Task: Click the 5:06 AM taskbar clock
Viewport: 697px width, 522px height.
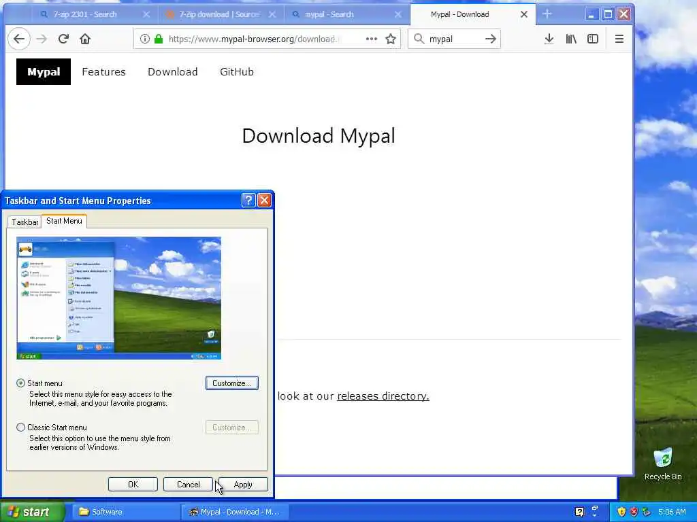Action: point(672,512)
